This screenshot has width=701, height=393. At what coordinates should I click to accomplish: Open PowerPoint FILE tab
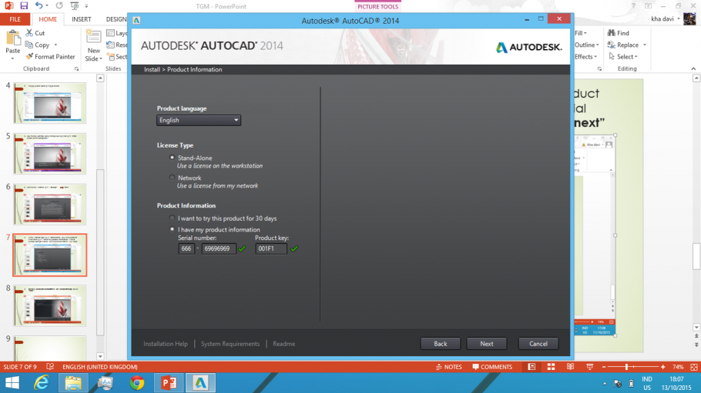15,19
